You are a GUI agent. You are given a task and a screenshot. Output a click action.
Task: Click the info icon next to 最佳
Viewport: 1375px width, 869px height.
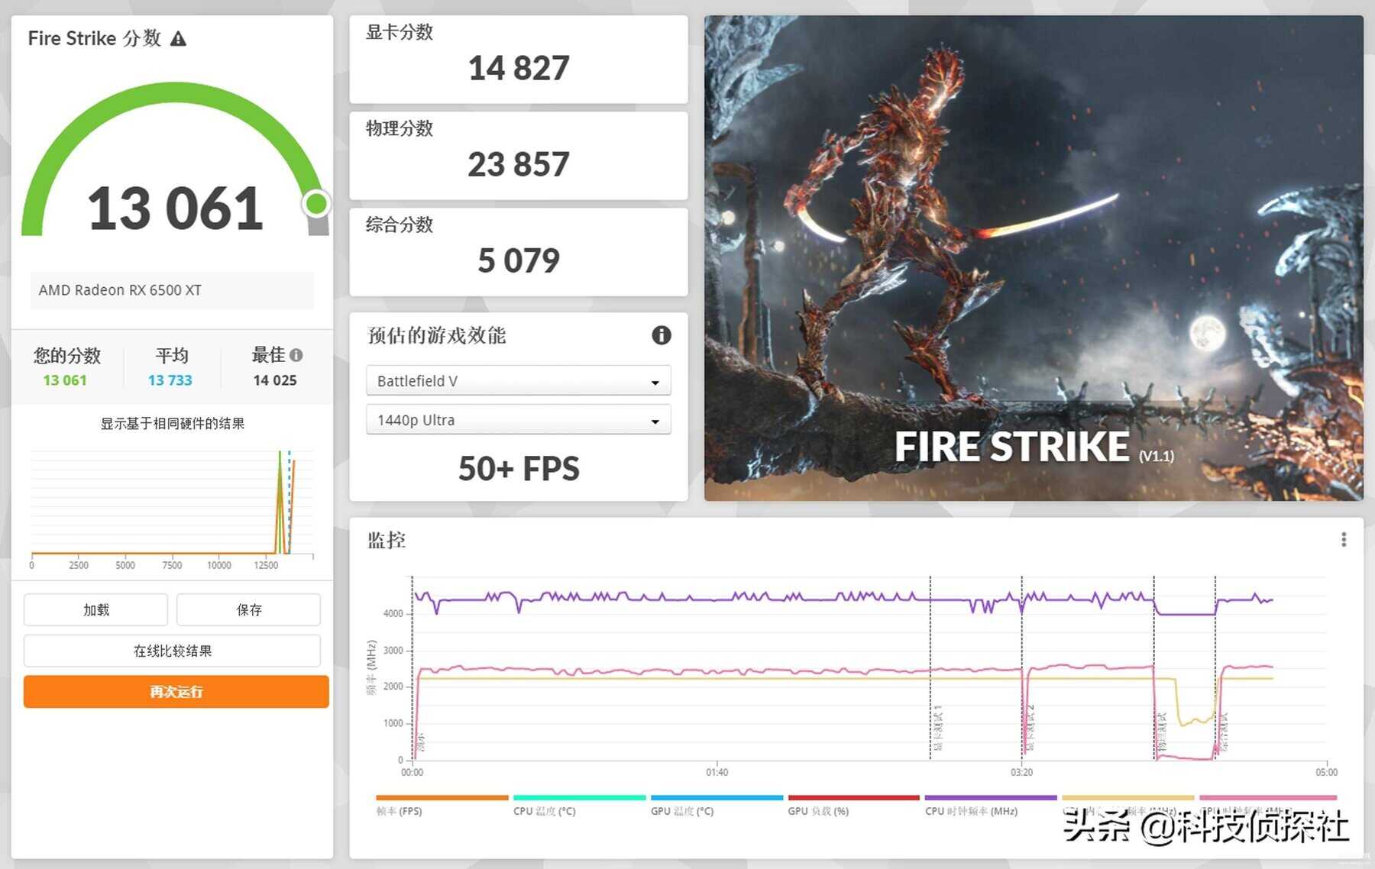296,355
